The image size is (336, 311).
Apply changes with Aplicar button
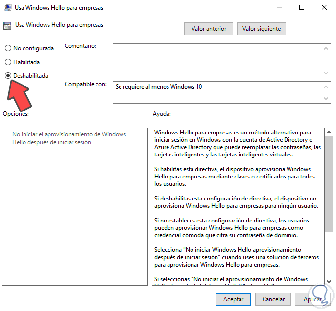(x=312, y=299)
